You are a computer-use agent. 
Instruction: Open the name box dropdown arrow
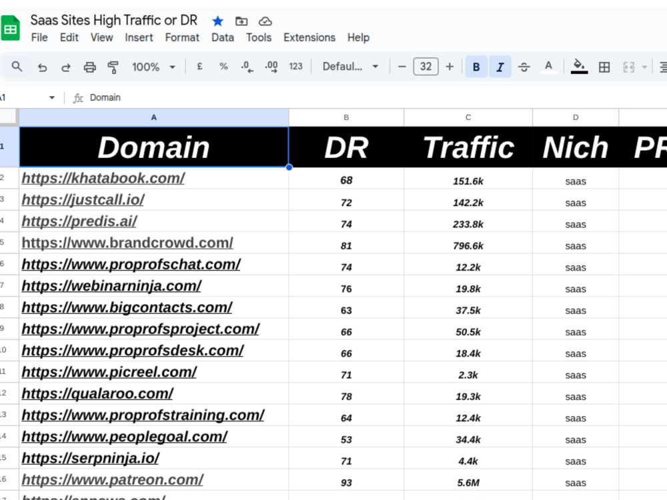coord(52,98)
